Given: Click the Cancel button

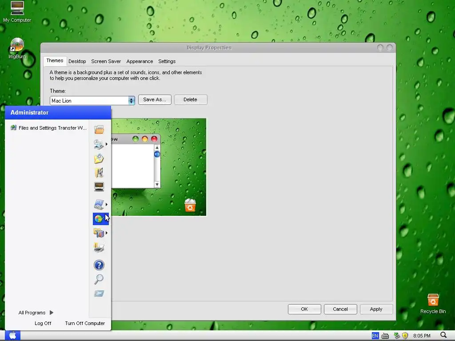Looking at the screenshot, I should [340, 309].
